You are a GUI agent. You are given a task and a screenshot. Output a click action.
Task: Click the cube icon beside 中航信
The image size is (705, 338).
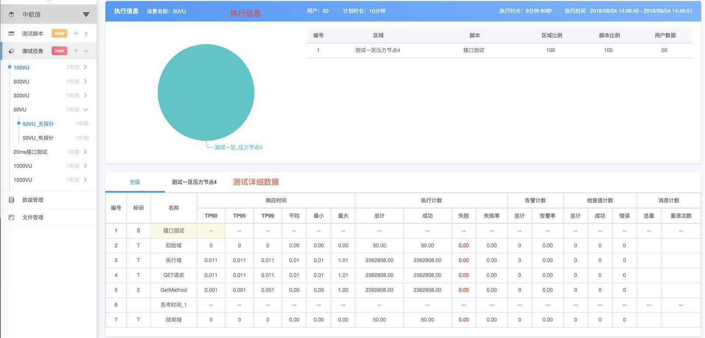tap(12, 14)
